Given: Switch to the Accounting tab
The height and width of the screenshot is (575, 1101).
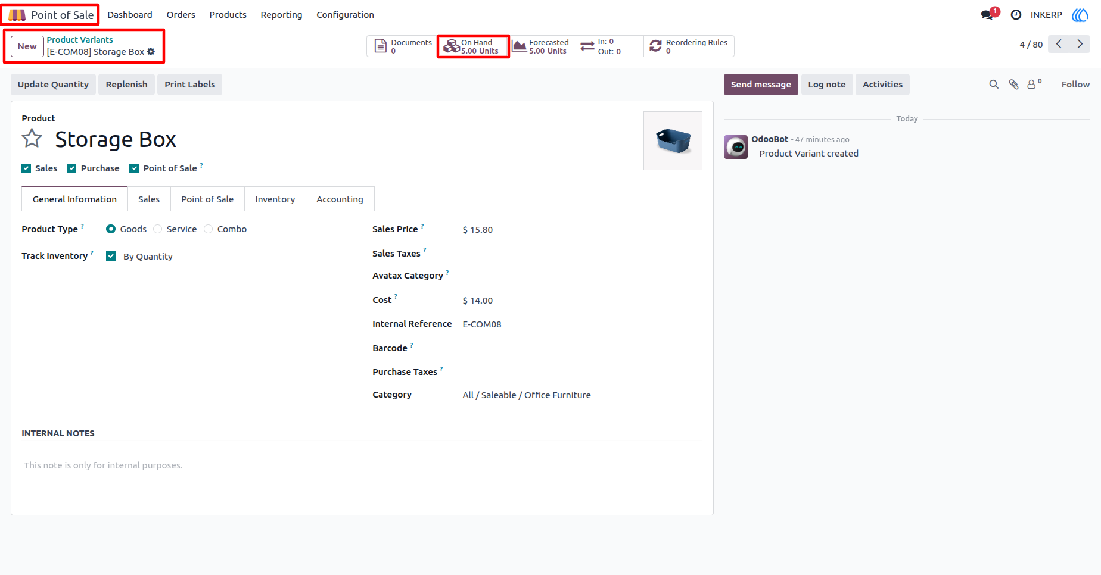Looking at the screenshot, I should click(340, 199).
